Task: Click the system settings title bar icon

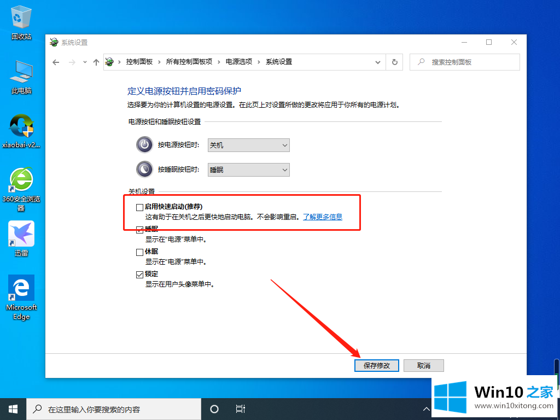Action: click(54, 42)
